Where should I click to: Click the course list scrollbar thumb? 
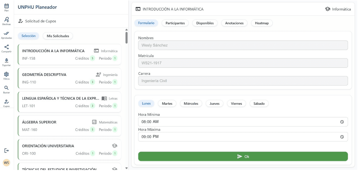tap(126, 38)
